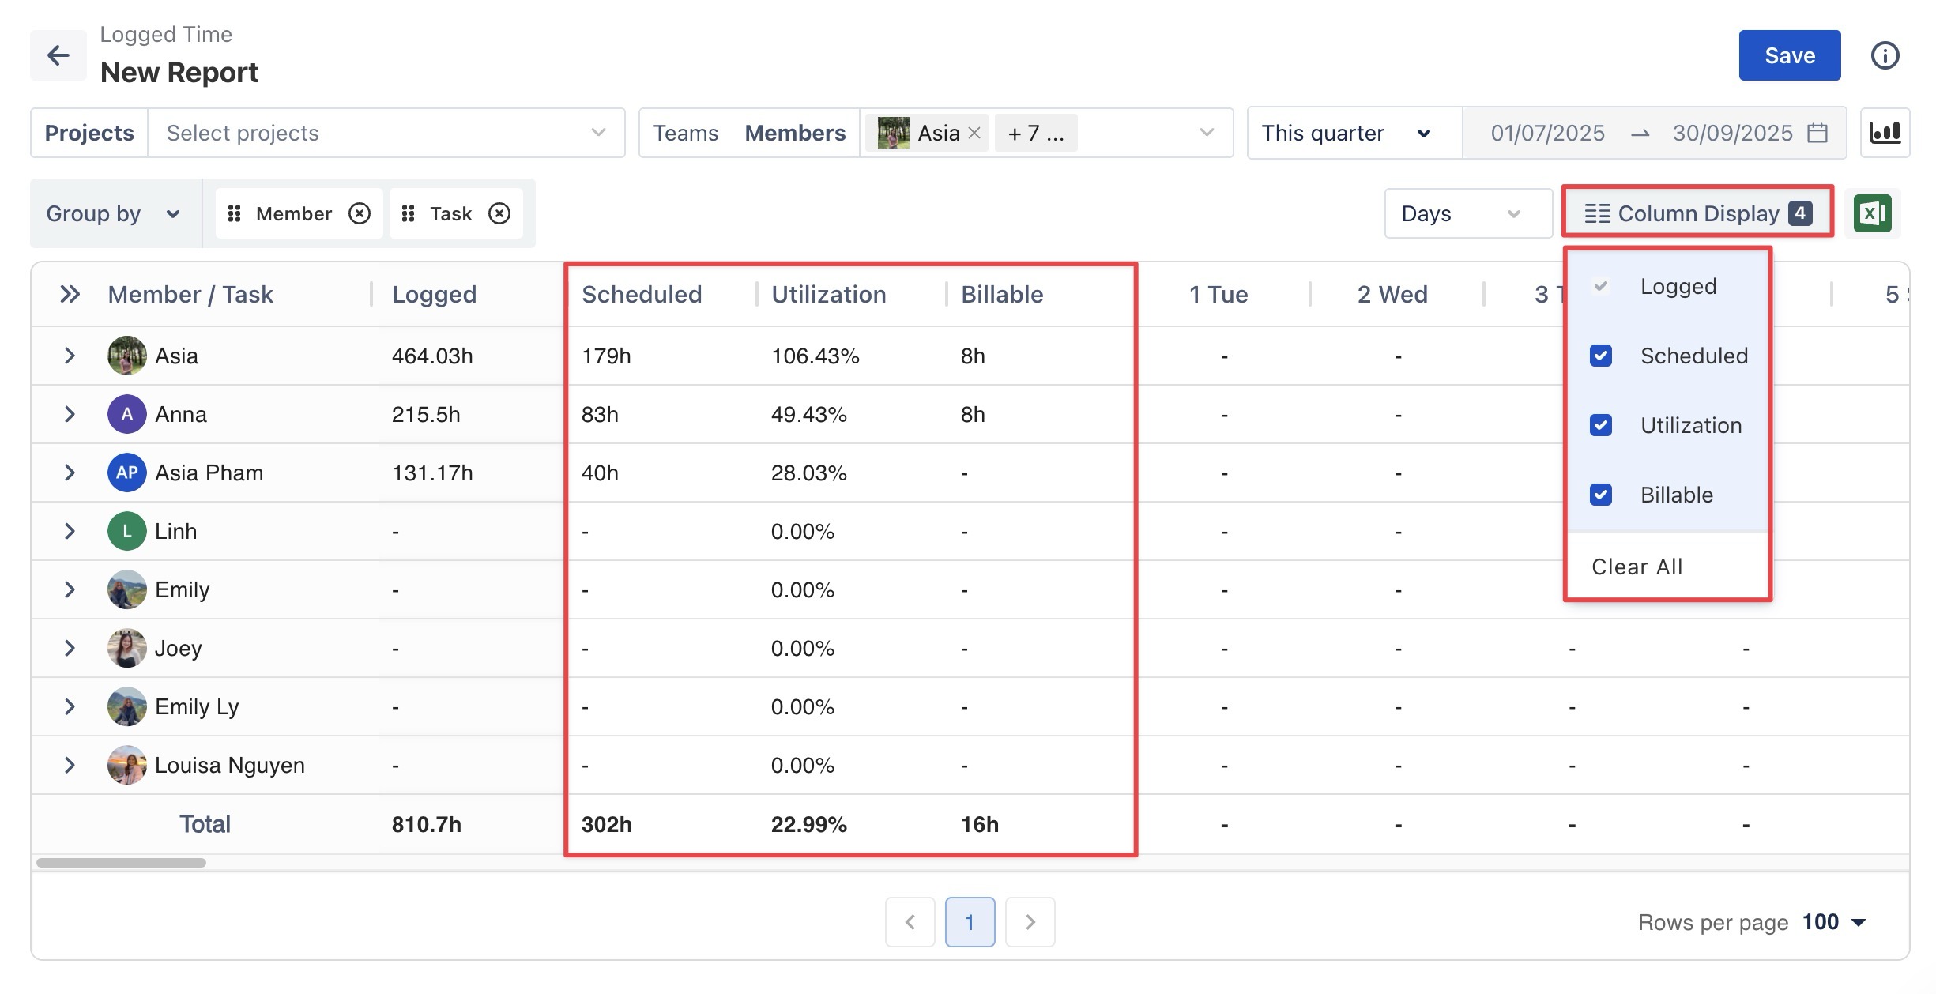
Task: Open the calendar icon in date range
Action: click(x=1817, y=133)
